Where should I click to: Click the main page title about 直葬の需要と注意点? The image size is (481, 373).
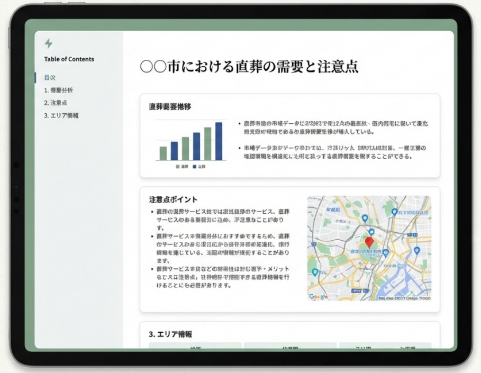click(x=249, y=67)
